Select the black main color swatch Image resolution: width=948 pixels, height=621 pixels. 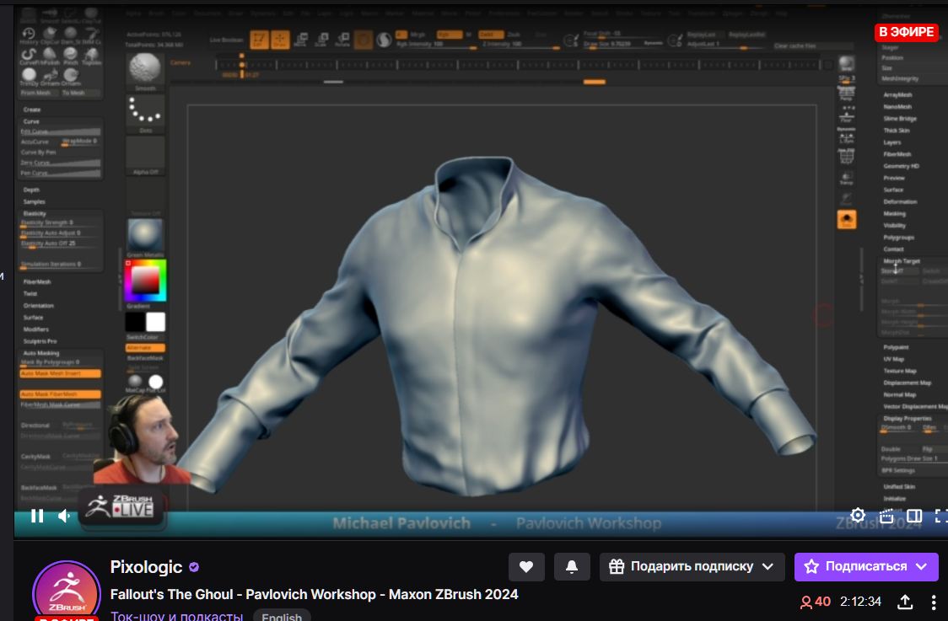135,322
